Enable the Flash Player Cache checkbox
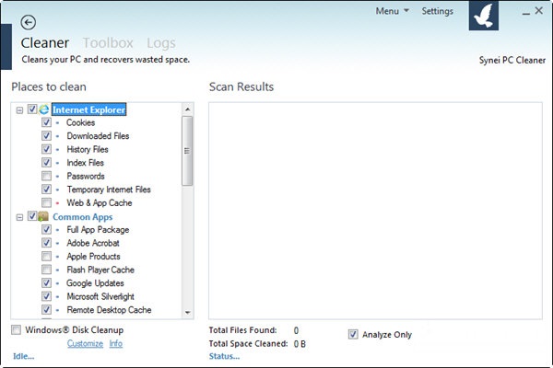This screenshot has height=368, width=553. [46, 270]
